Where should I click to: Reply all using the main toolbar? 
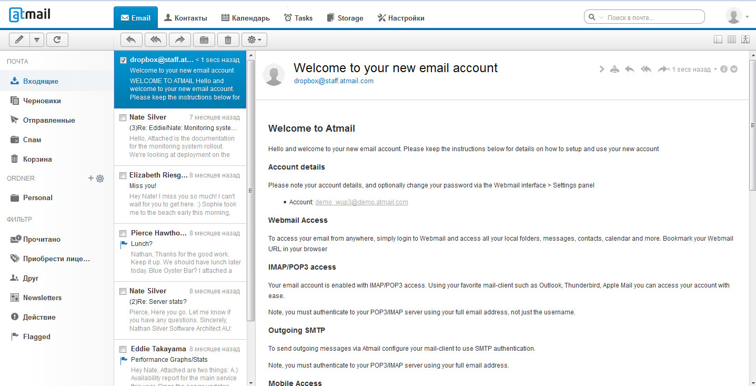pos(156,39)
